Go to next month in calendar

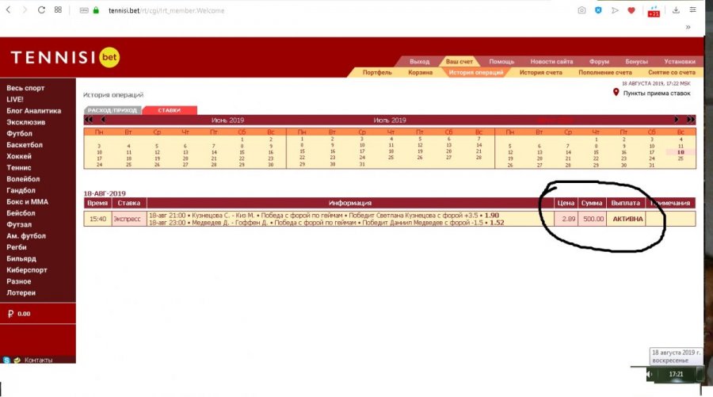[677, 120]
